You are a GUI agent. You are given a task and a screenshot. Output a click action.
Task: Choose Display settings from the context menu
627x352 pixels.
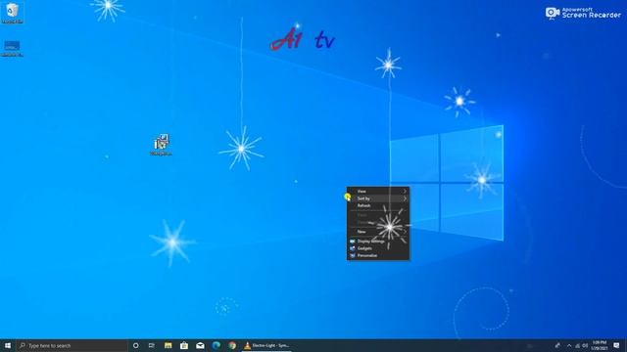tap(378, 242)
